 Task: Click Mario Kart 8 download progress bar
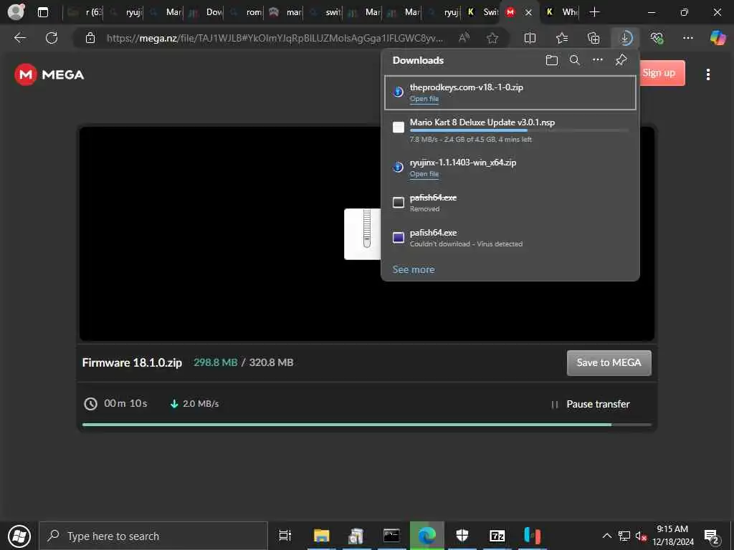pos(519,130)
